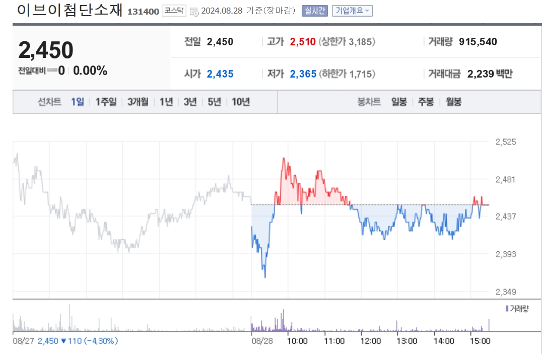Screen dimensions: 542x354
Task: Click the 시가 value 2,435
Action: 220,74
